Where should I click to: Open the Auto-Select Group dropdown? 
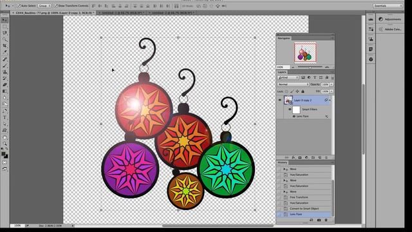pyautogui.click(x=44, y=6)
